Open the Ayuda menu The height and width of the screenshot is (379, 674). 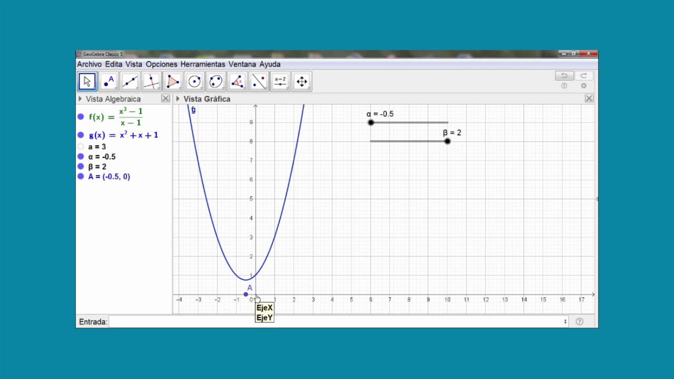[x=270, y=64]
